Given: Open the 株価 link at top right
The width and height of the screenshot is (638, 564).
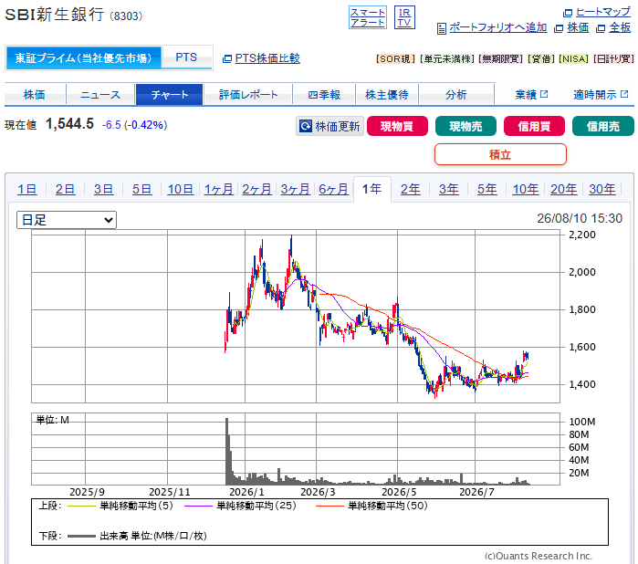Looking at the screenshot, I should (x=578, y=27).
